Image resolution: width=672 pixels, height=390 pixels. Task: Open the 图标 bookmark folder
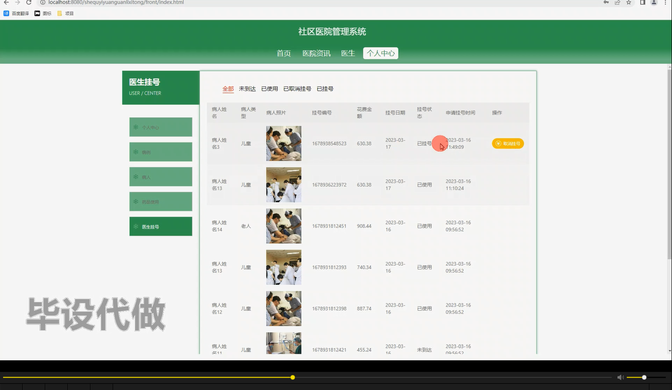coord(43,13)
